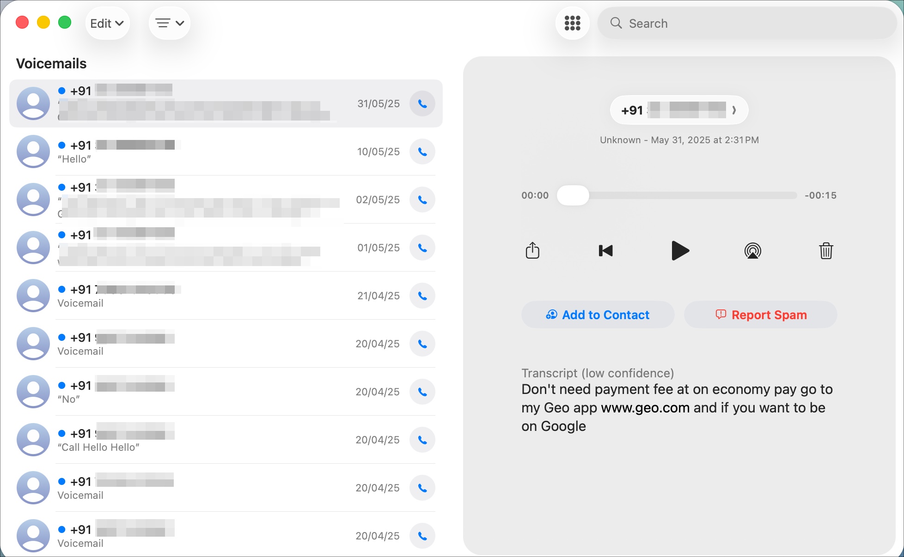Image resolution: width=904 pixels, height=557 pixels.
Task: Restart voicemail playback from the beginning
Action: pos(605,251)
